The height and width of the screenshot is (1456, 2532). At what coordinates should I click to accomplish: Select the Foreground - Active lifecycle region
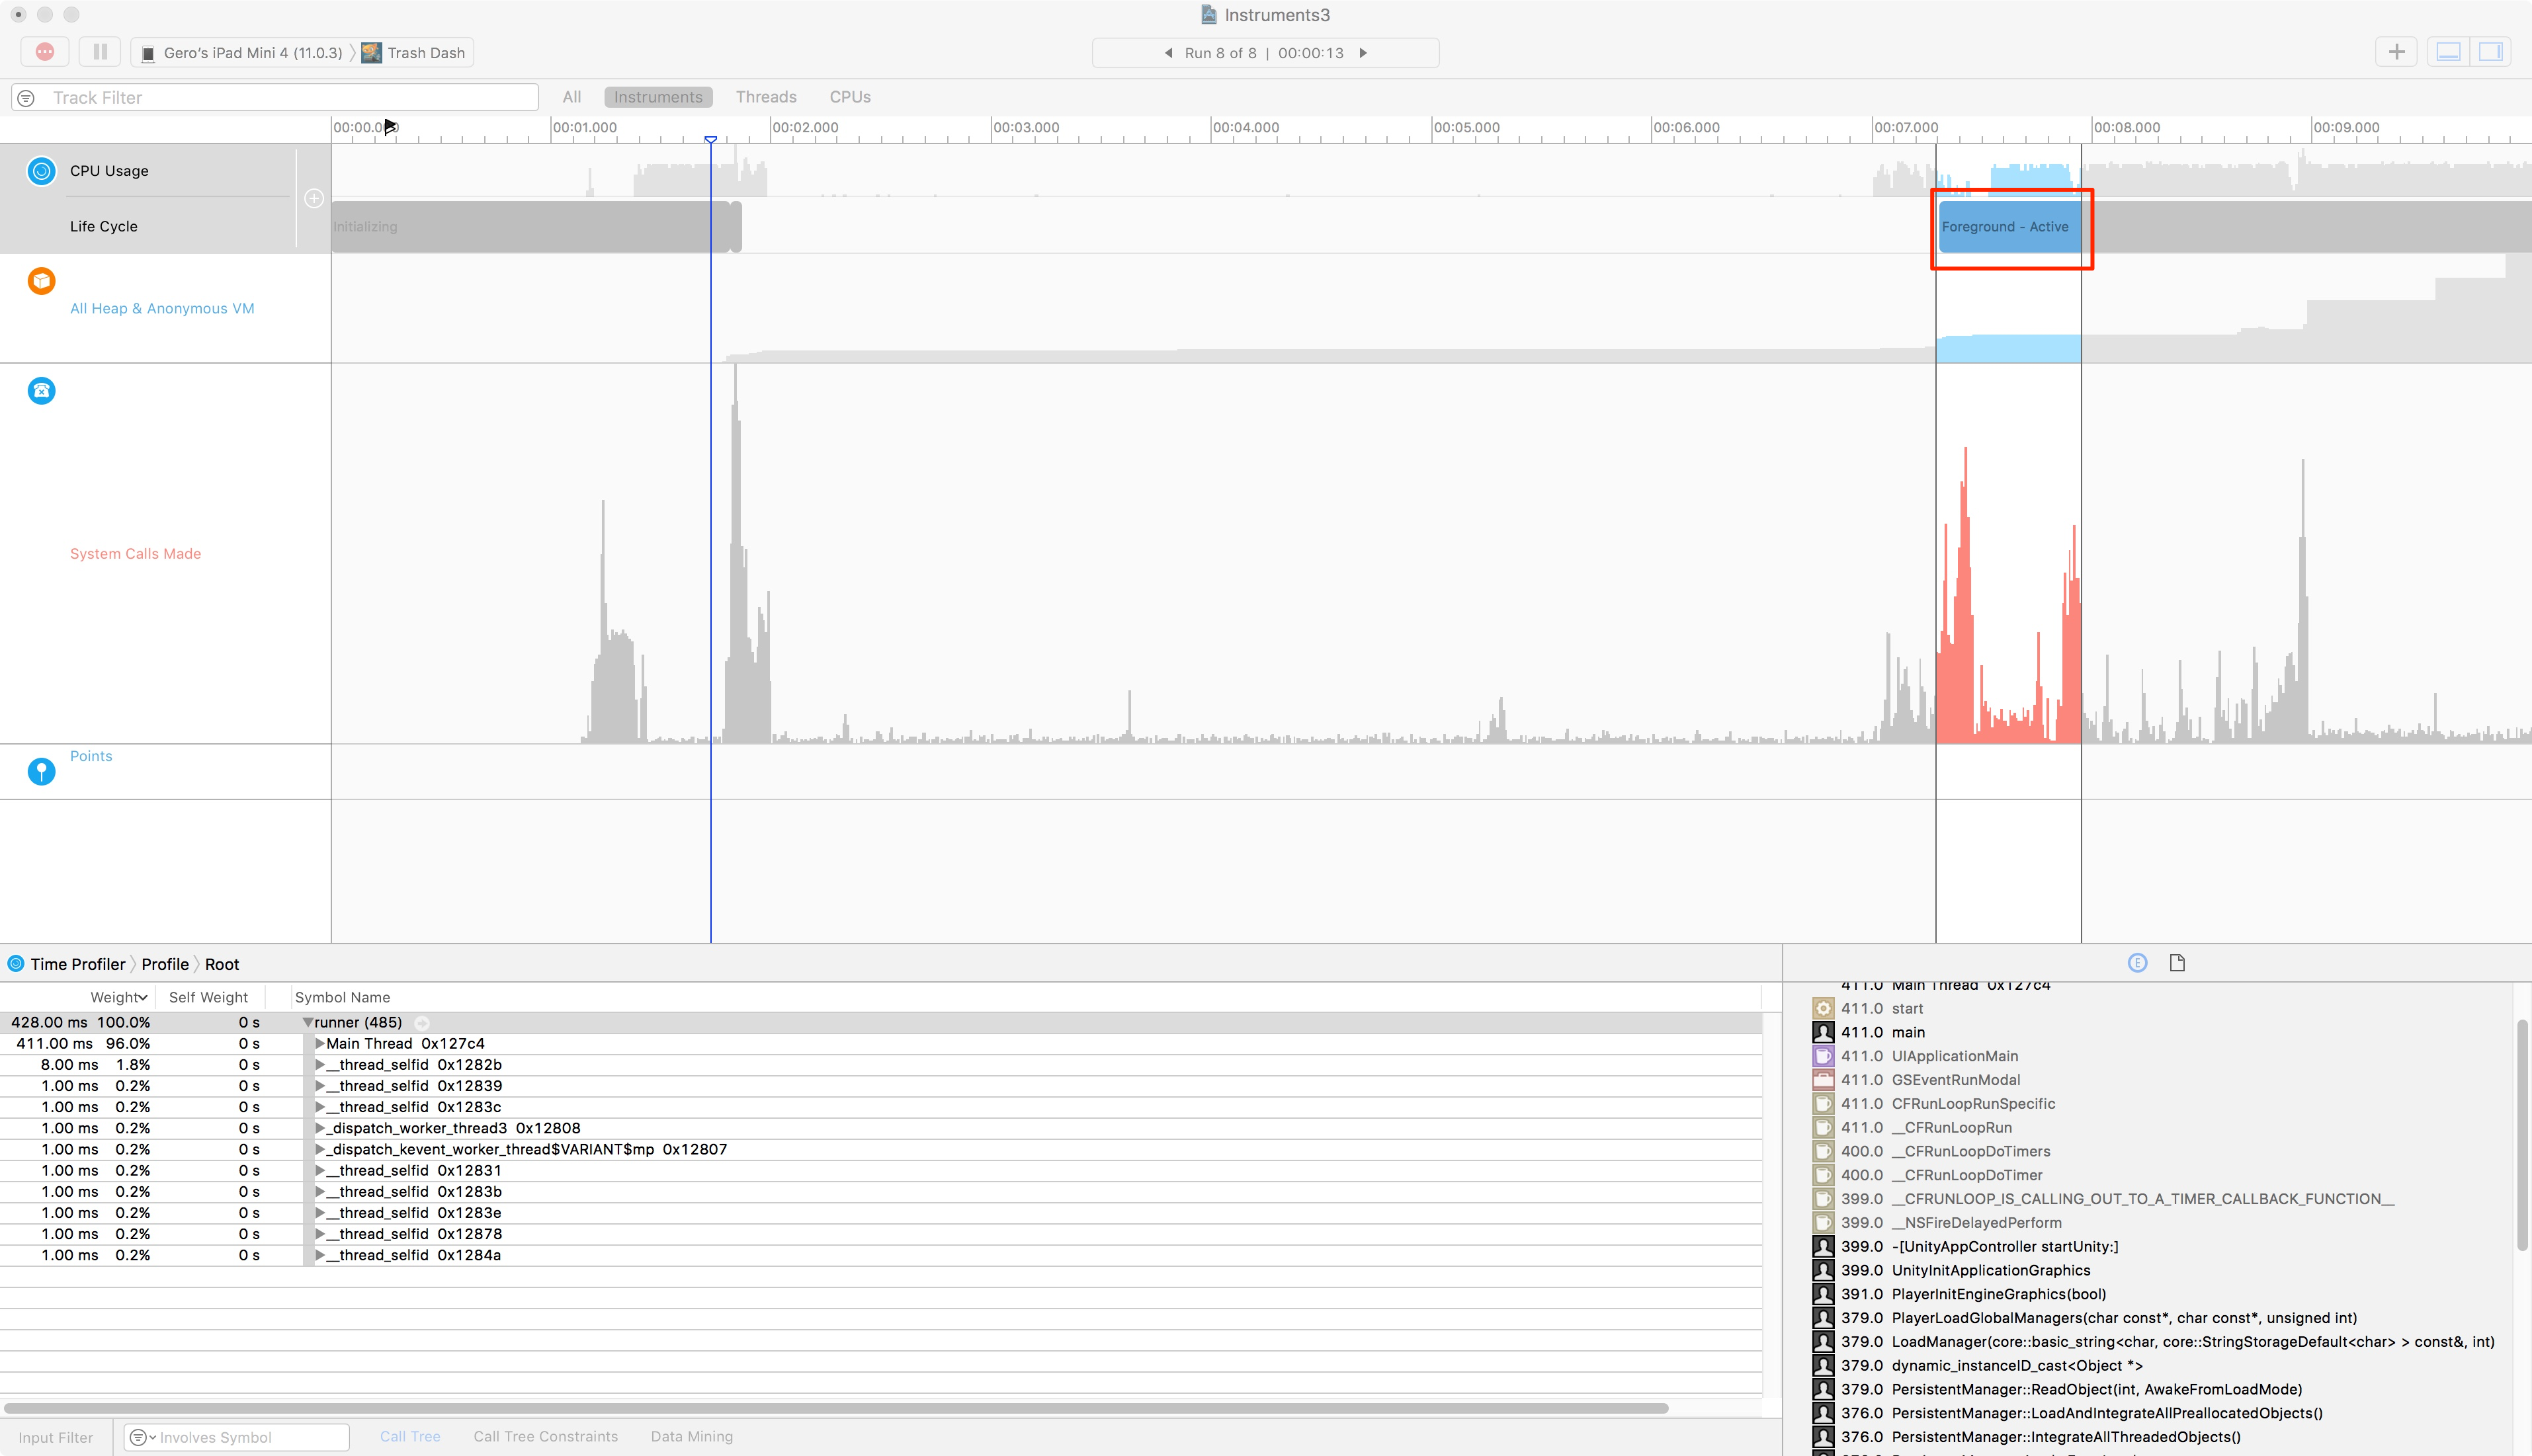(x=2008, y=227)
